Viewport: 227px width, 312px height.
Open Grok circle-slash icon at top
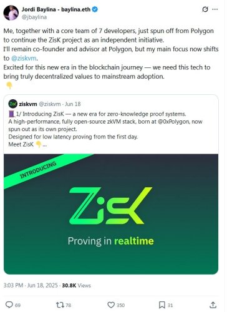205,9
